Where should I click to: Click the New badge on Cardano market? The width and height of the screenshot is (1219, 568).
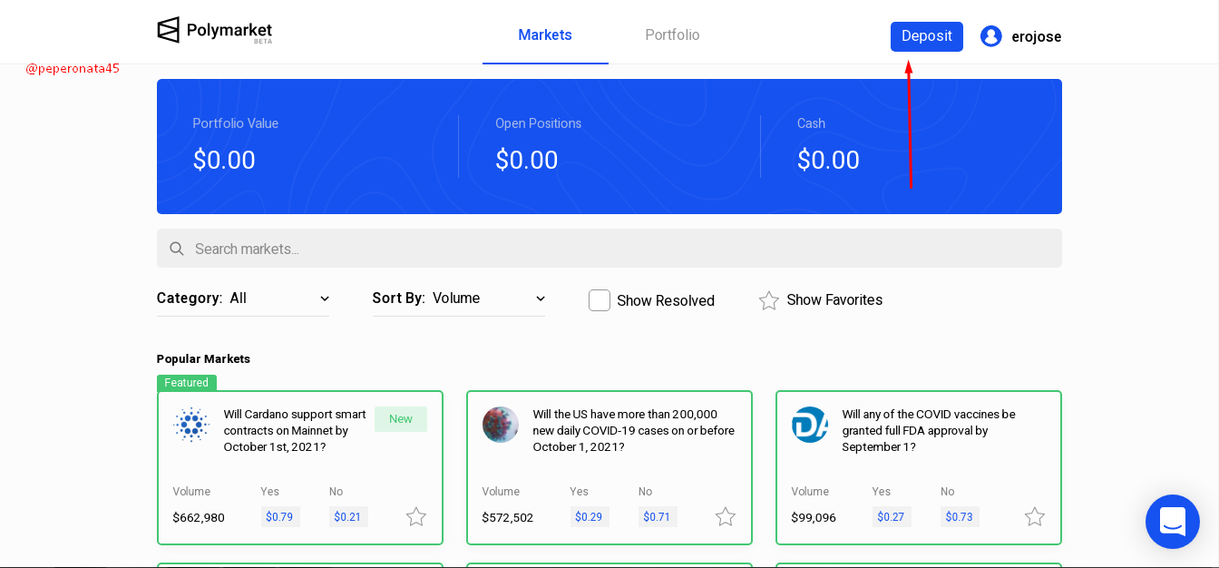(401, 419)
